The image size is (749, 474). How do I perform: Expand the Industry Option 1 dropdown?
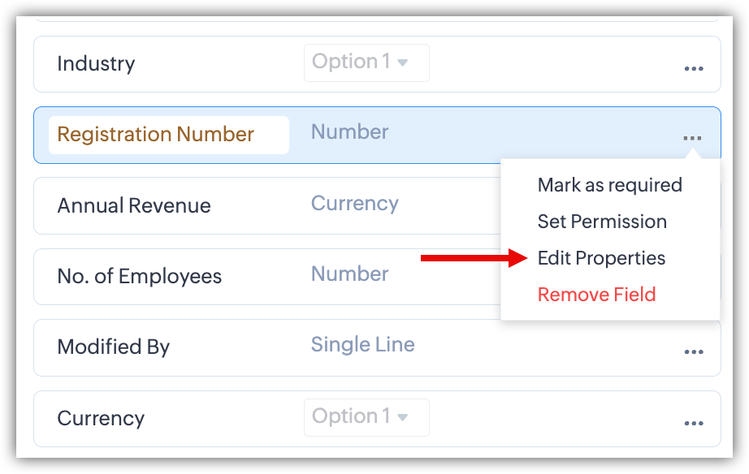click(366, 62)
